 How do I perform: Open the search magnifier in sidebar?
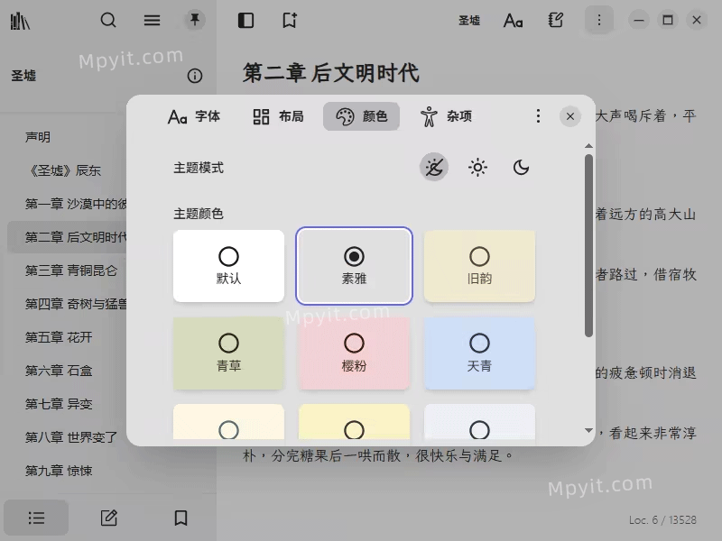108,20
